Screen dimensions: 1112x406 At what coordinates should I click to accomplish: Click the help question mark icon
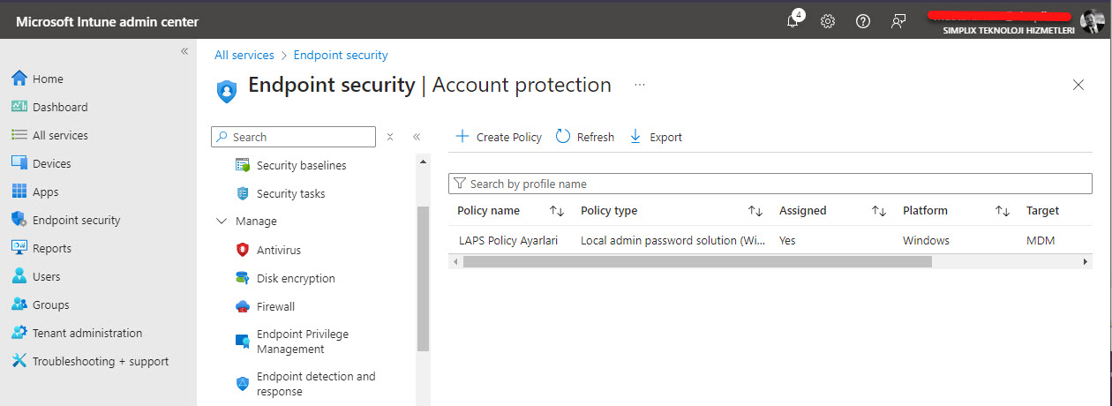(863, 22)
